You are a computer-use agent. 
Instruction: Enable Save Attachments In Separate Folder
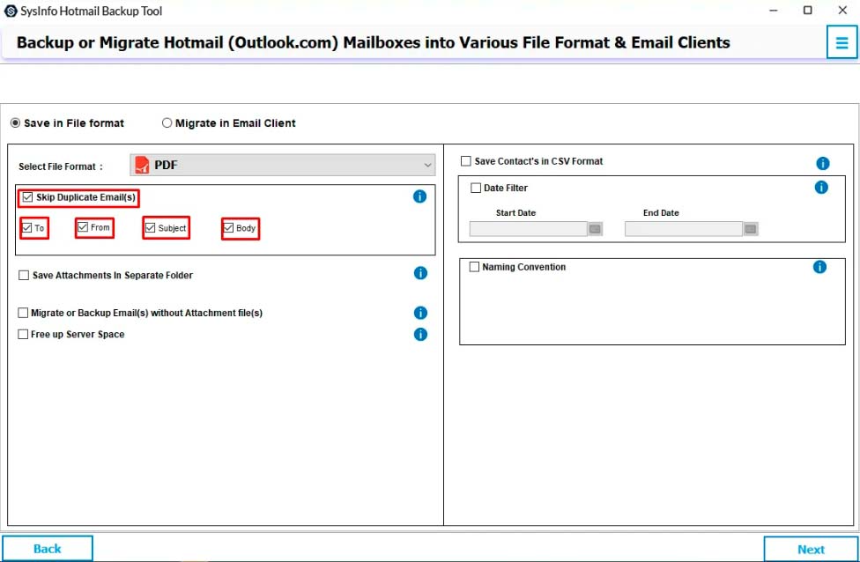(24, 275)
